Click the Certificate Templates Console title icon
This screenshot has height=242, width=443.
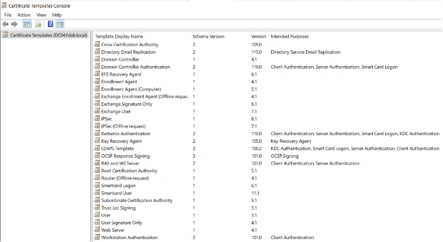[4, 5]
